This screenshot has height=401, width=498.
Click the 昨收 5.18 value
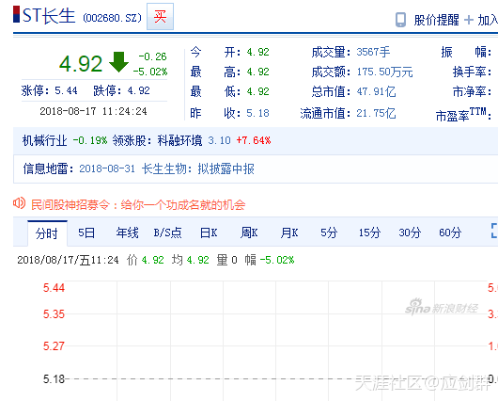point(257,113)
